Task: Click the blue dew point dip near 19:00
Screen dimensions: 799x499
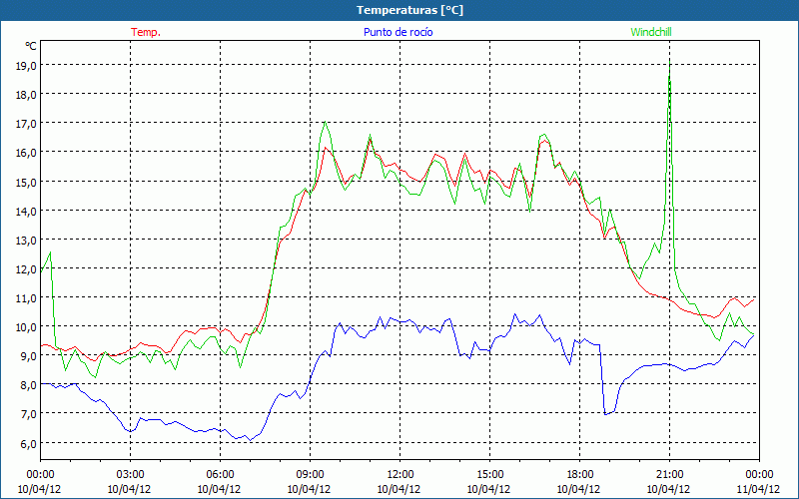Action: pos(605,414)
